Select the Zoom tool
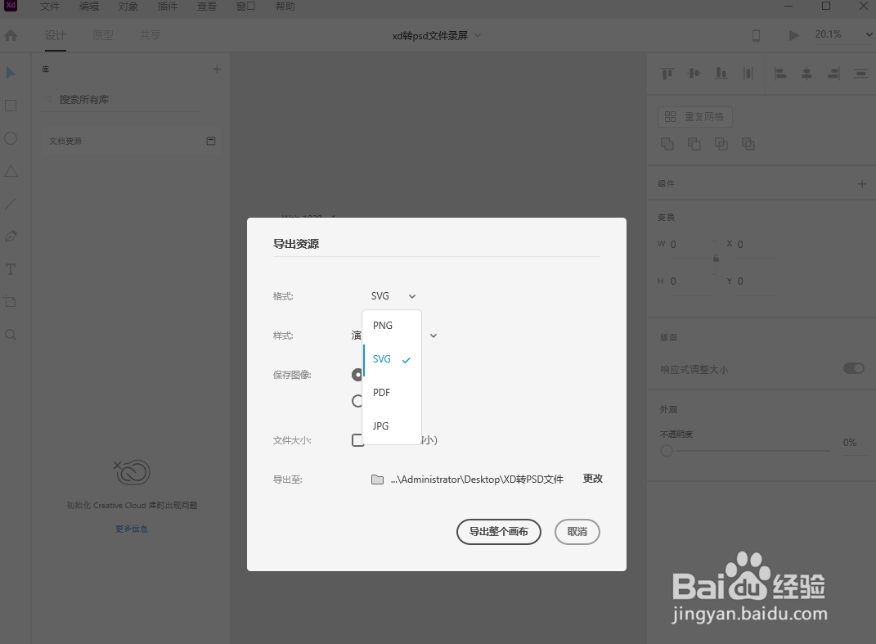The image size is (876, 644). pyautogui.click(x=11, y=334)
